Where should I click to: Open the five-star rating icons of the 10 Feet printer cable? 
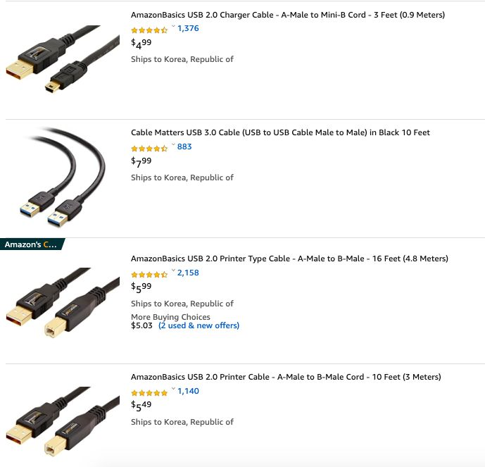pyautogui.click(x=149, y=393)
